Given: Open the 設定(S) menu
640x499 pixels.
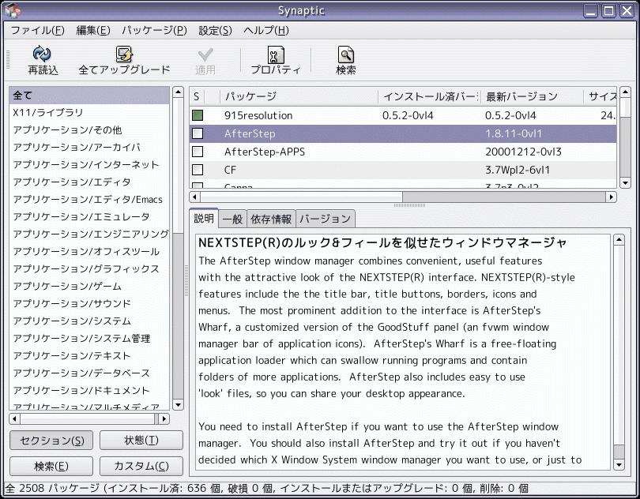Looking at the screenshot, I should (215, 30).
